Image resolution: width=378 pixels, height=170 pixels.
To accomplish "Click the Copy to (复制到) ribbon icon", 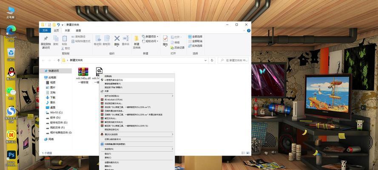I will tap(107, 40).
